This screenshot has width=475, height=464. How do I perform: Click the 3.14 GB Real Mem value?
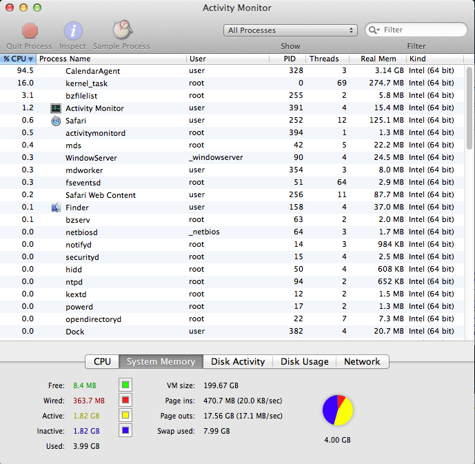(390, 70)
